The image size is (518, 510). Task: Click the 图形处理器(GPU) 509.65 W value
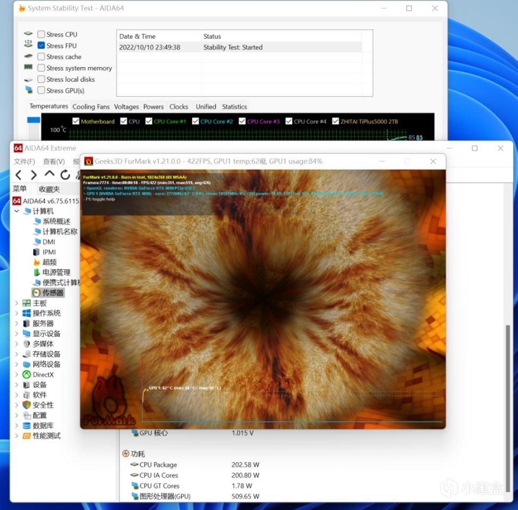coord(245,497)
